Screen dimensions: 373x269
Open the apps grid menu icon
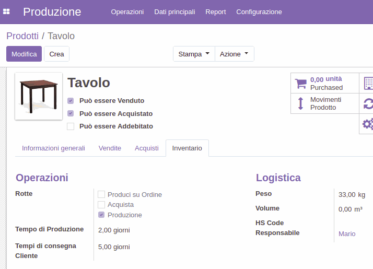pyautogui.click(x=6, y=11)
